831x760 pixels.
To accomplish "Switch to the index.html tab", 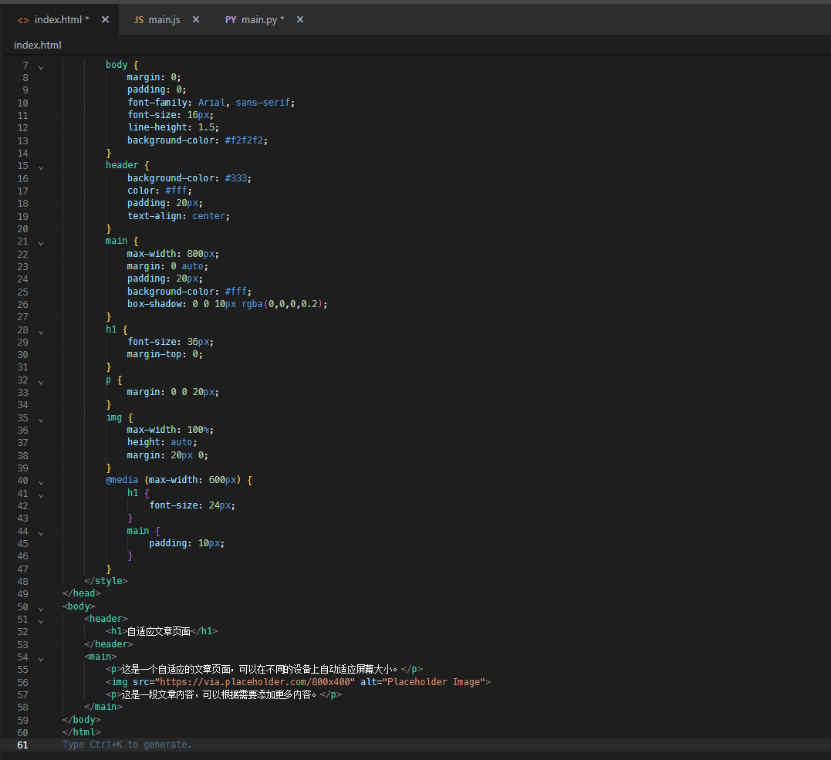I will (59, 19).
